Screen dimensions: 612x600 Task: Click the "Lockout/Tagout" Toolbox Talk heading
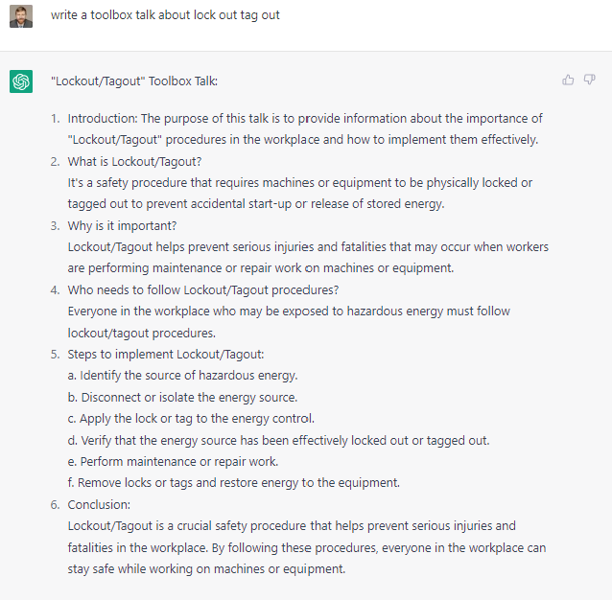pyautogui.click(x=134, y=81)
